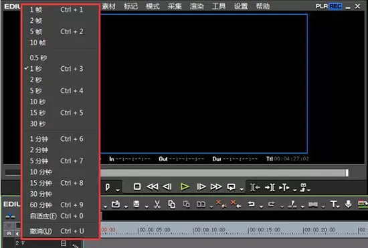Click the 00:00:10:00 mark on timeline ruler
The image size is (368, 248).
coord(209,230)
